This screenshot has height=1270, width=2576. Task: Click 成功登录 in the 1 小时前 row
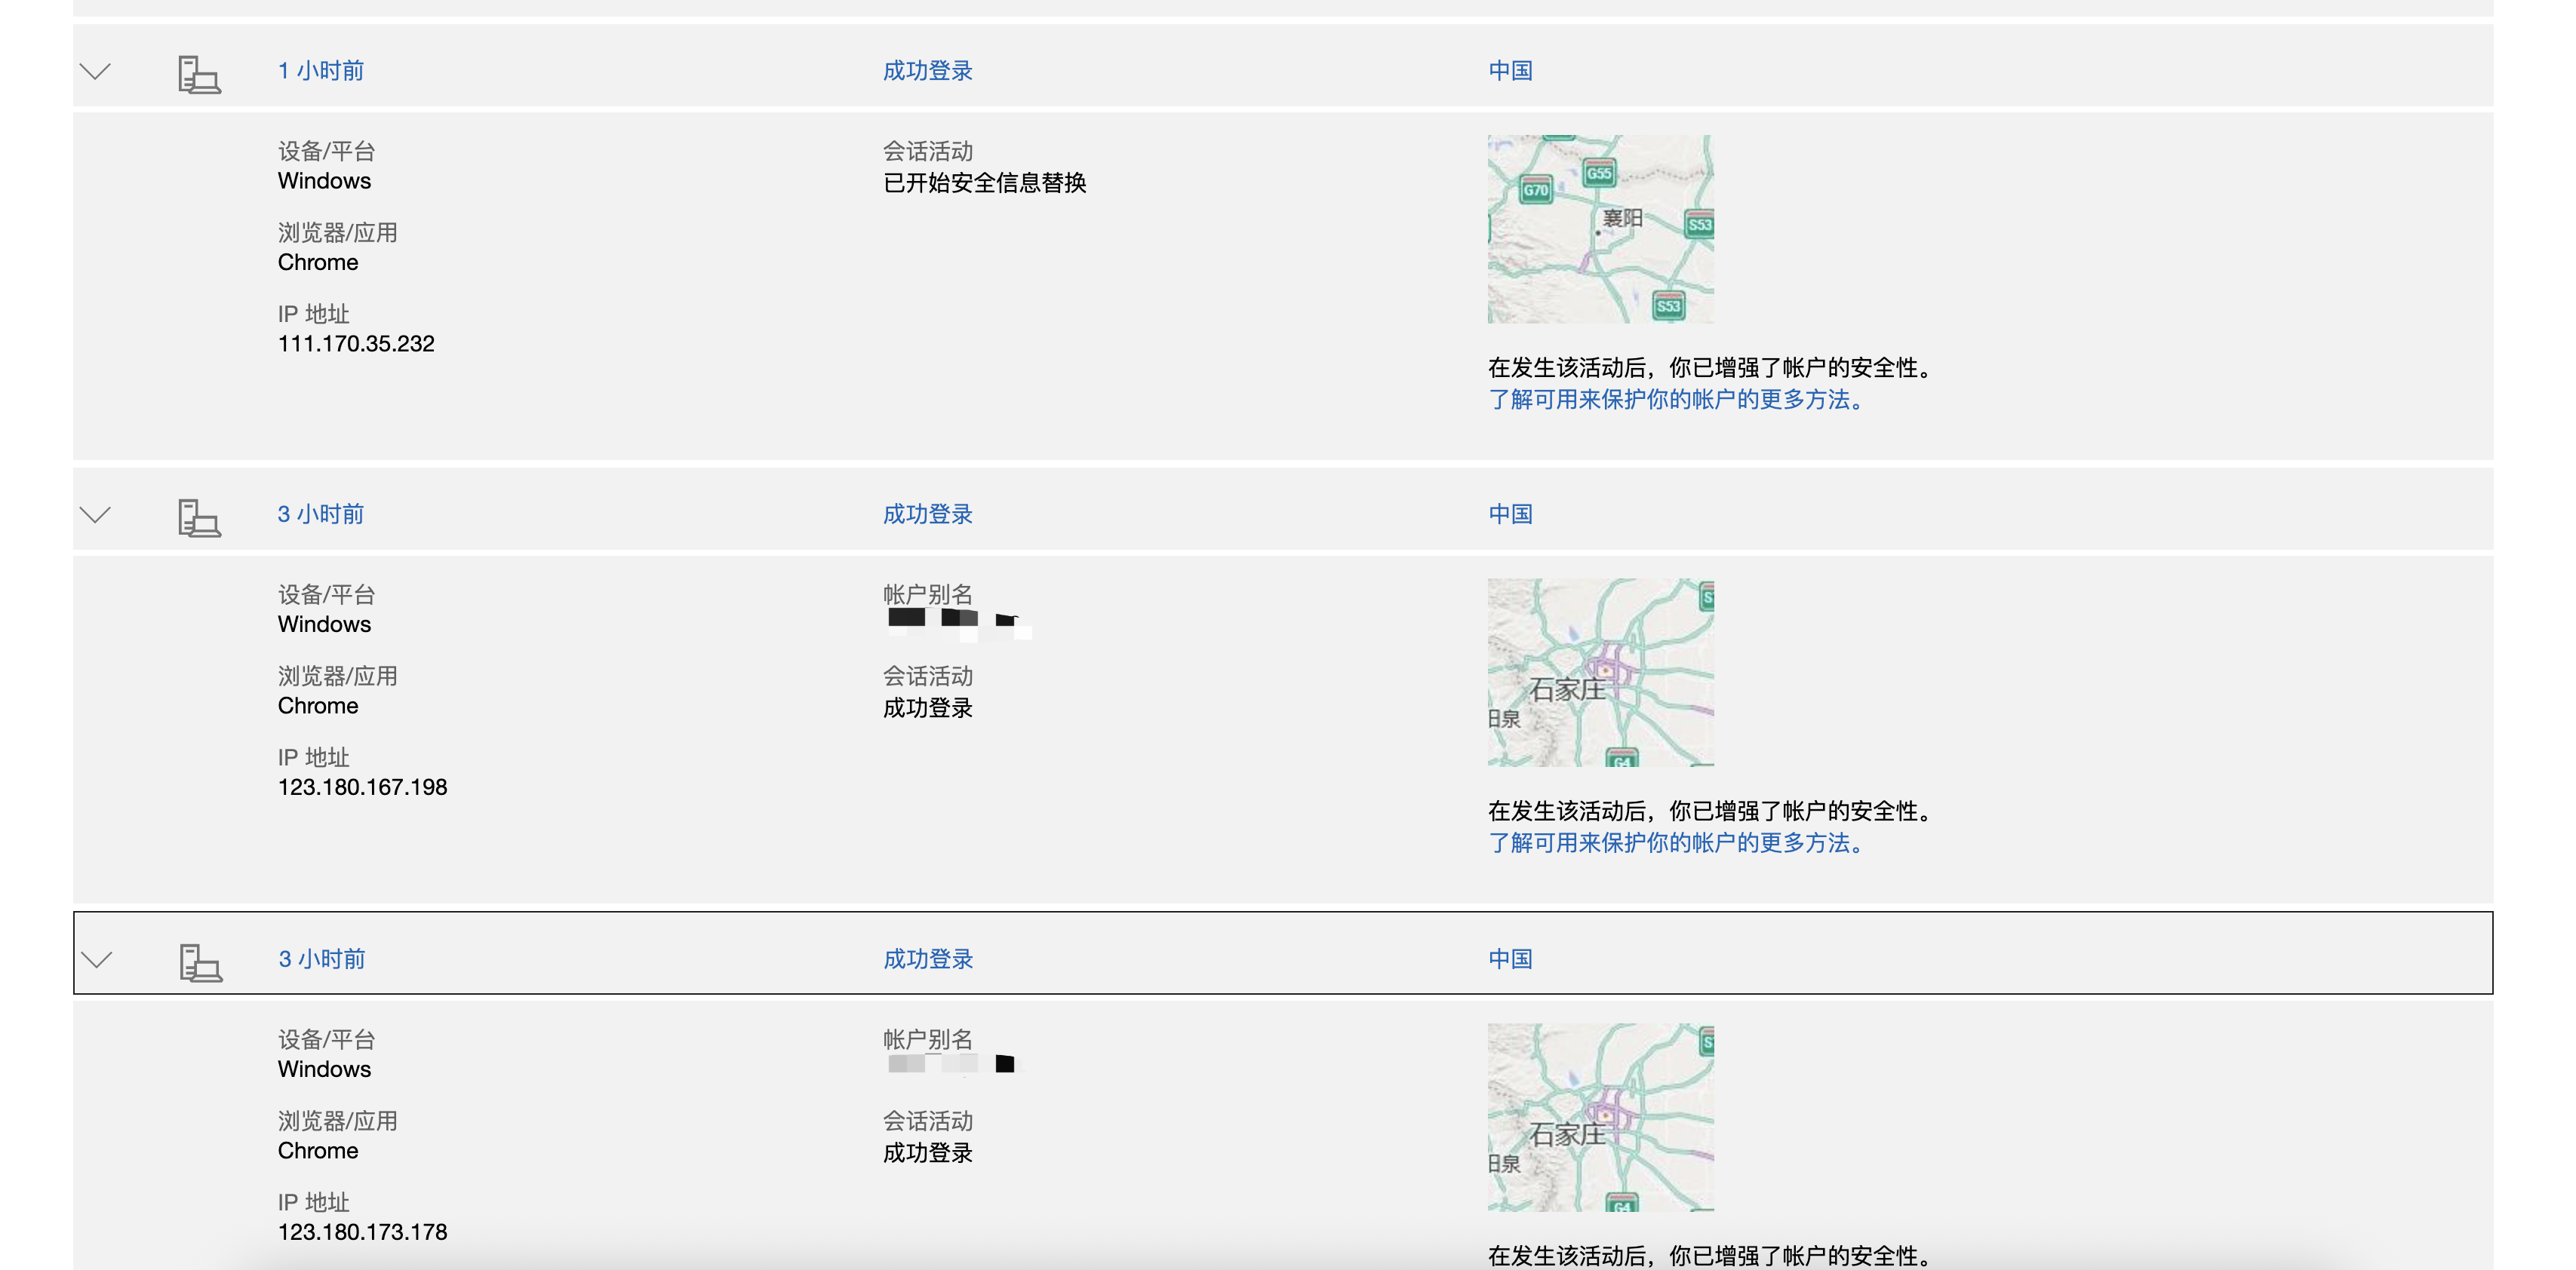tap(927, 71)
